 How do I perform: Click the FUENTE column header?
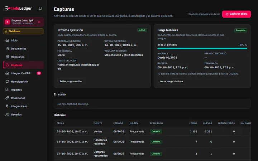tap(98, 123)
